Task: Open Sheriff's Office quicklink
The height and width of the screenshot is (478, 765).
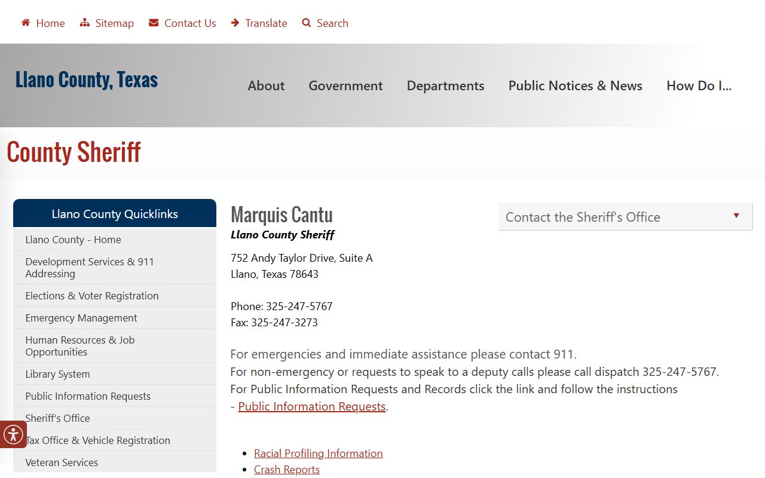Action: click(115, 418)
